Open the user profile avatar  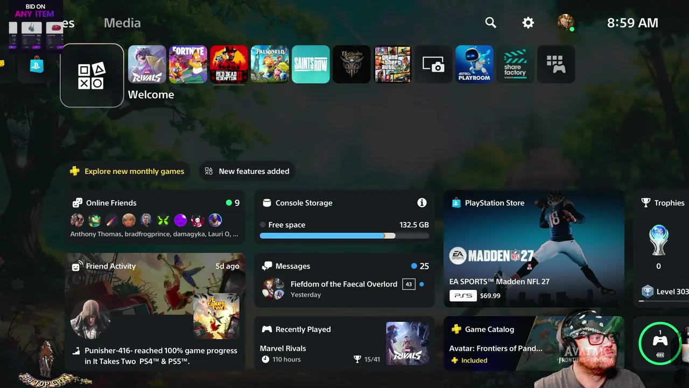566,22
